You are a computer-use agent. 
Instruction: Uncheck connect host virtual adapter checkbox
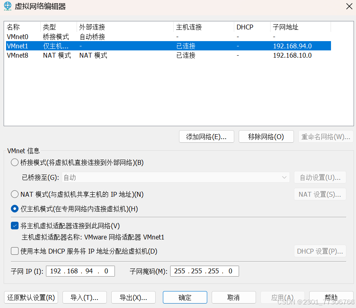pyautogui.click(x=15, y=226)
